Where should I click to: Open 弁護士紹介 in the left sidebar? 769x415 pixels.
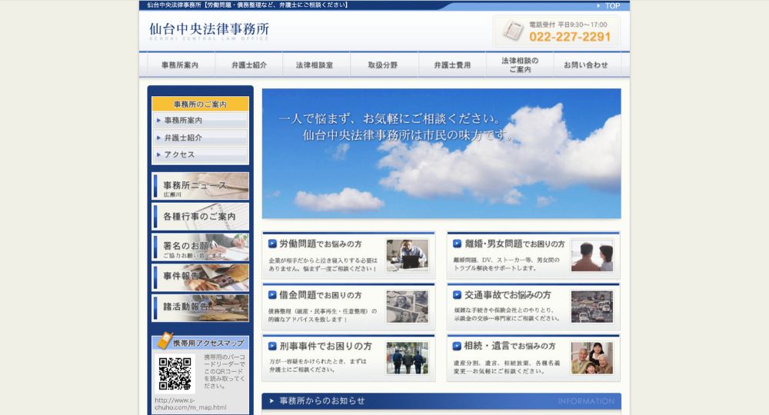tap(183, 138)
